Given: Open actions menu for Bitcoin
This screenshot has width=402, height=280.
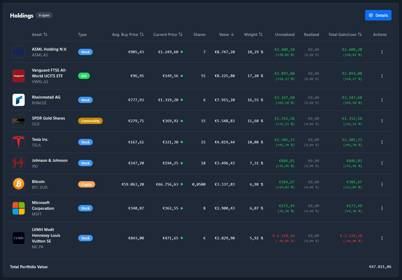Looking at the screenshot, I should tap(382, 184).
